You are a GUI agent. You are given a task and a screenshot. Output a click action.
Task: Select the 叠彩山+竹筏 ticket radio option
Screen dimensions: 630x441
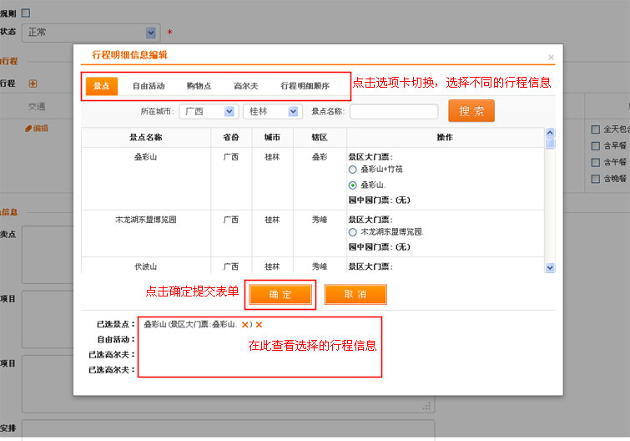pos(353,170)
